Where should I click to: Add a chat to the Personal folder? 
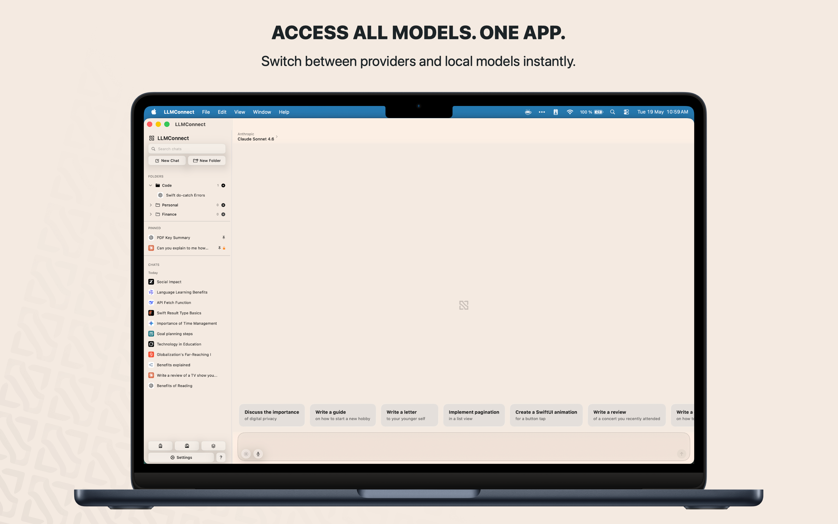pyautogui.click(x=223, y=205)
